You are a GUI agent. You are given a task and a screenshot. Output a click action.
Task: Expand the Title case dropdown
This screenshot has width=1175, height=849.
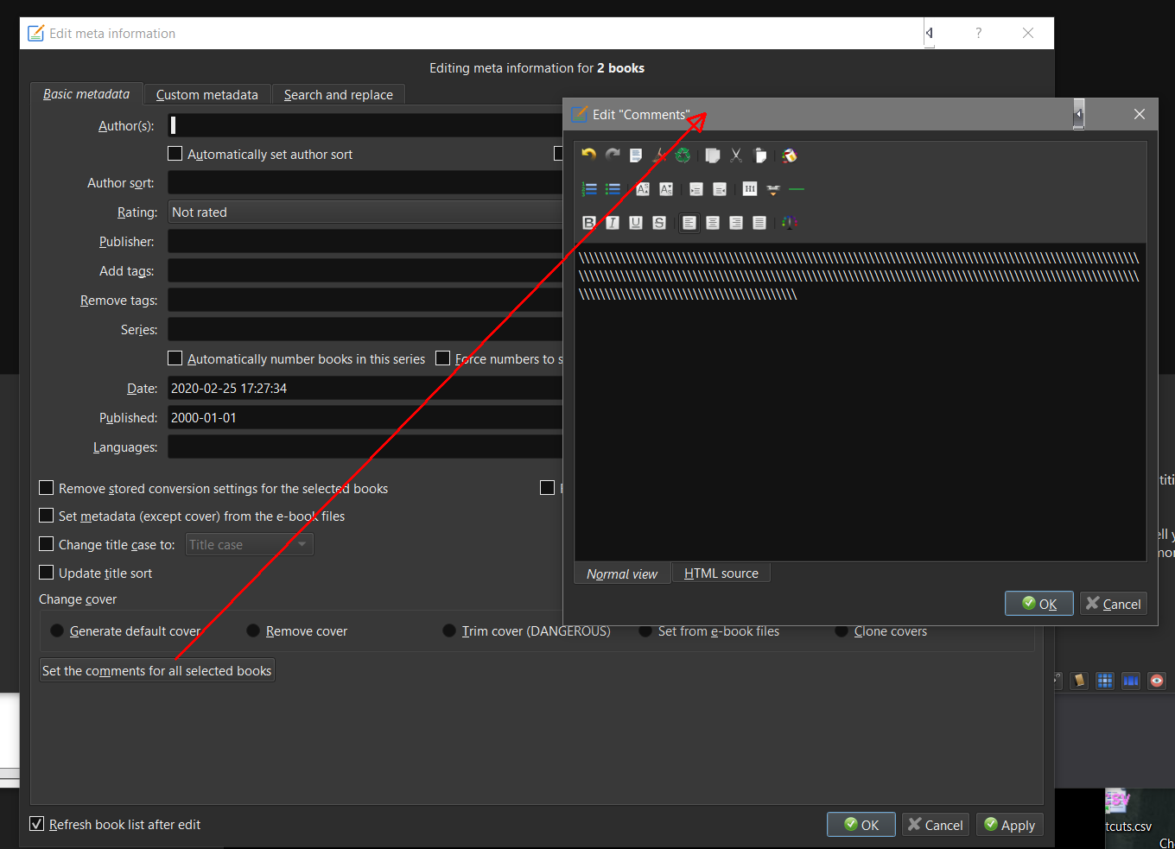249,545
